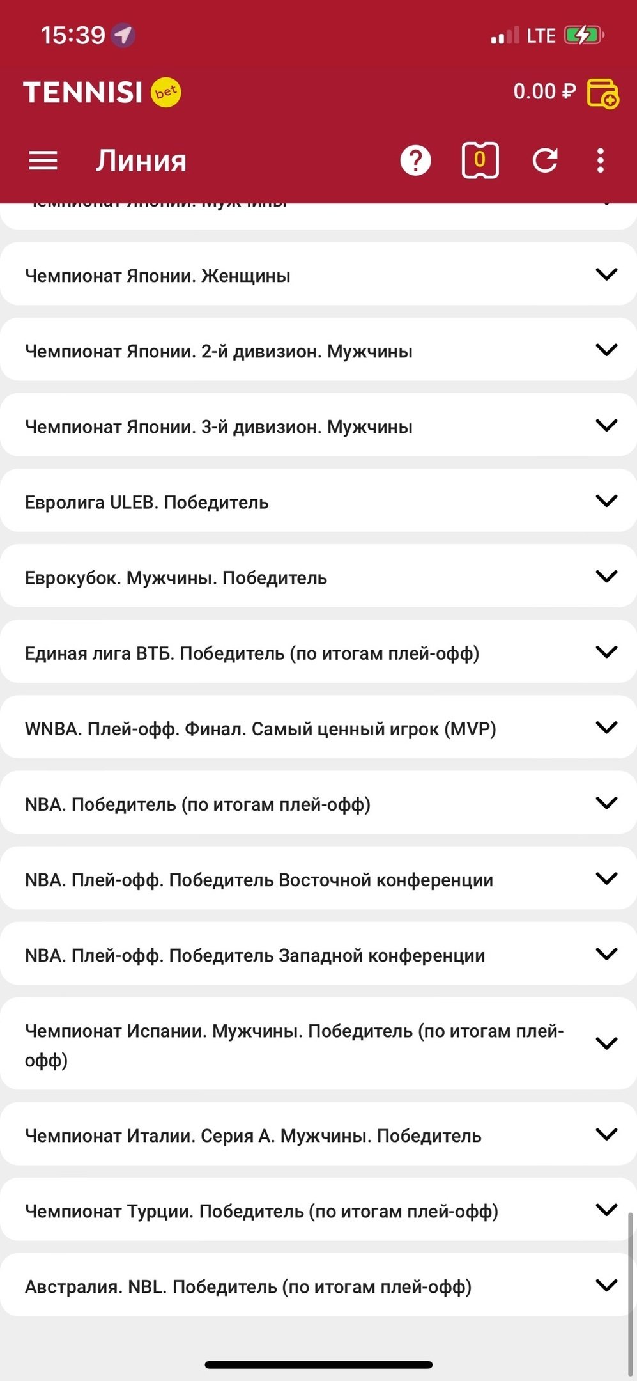This screenshot has width=637, height=1381.
Task: Tap the help question mark icon
Action: pos(415,160)
